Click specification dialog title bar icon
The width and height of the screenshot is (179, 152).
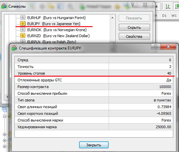click(14, 48)
